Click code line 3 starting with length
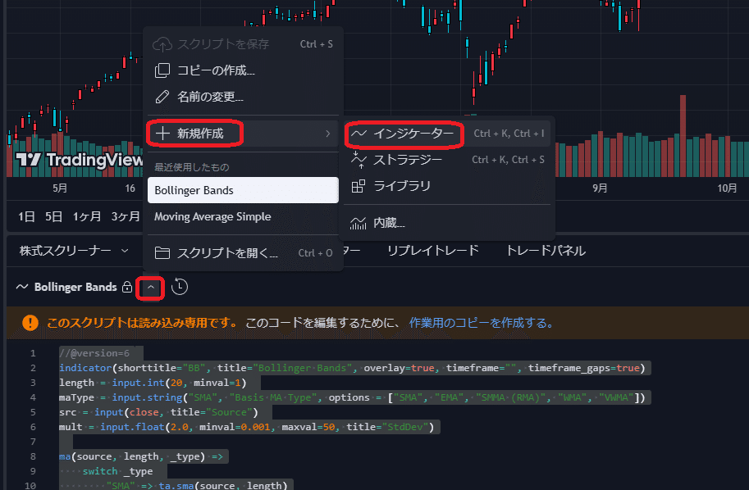 click(x=153, y=383)
